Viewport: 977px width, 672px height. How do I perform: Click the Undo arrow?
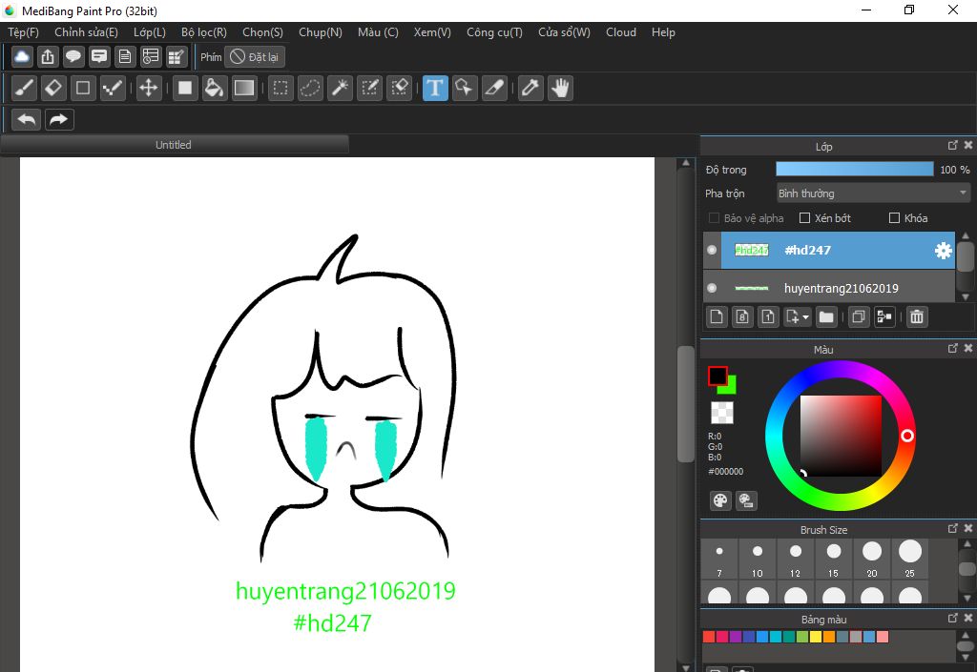click(26, 119)
